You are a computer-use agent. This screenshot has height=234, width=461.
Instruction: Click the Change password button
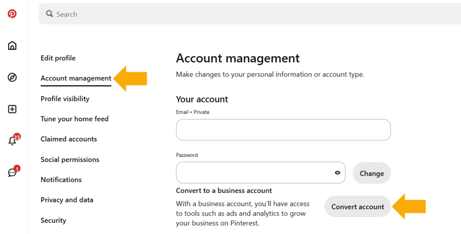click(x=371, y=174)
